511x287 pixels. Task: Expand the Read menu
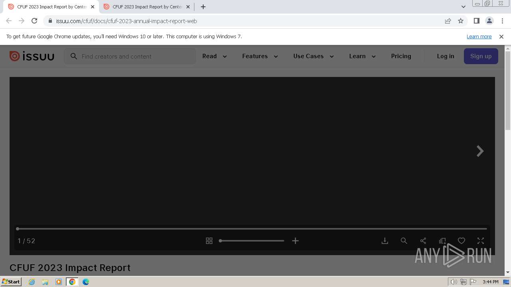coord(215,56)
